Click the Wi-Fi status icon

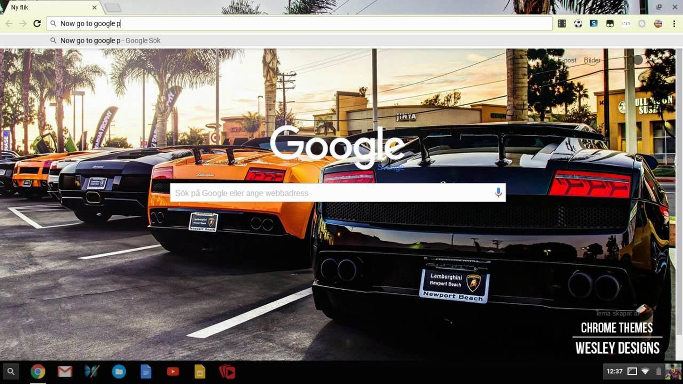(645, 371)
